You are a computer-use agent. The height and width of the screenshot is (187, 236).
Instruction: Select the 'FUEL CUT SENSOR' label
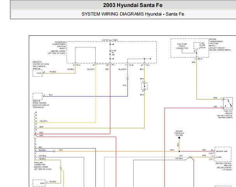228,112
